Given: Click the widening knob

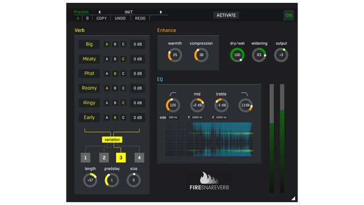Looking at the screenshot, I should pos(259,55).
